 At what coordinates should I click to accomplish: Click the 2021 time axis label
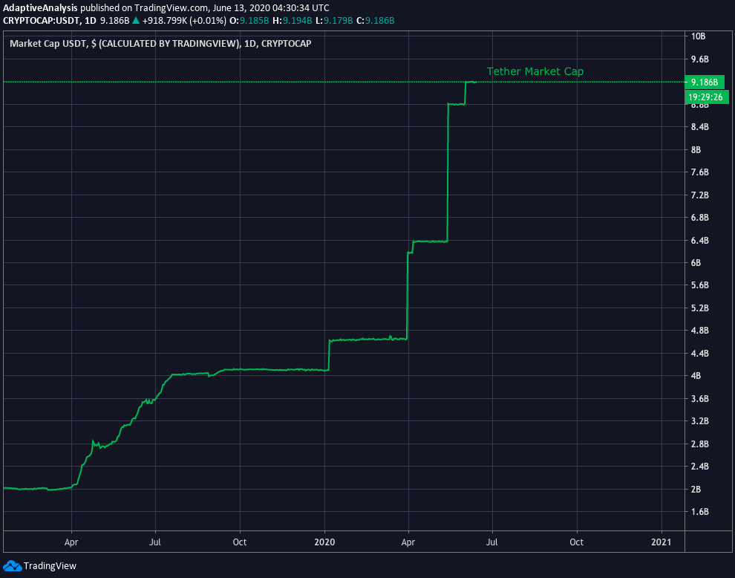tap(661, 542)
